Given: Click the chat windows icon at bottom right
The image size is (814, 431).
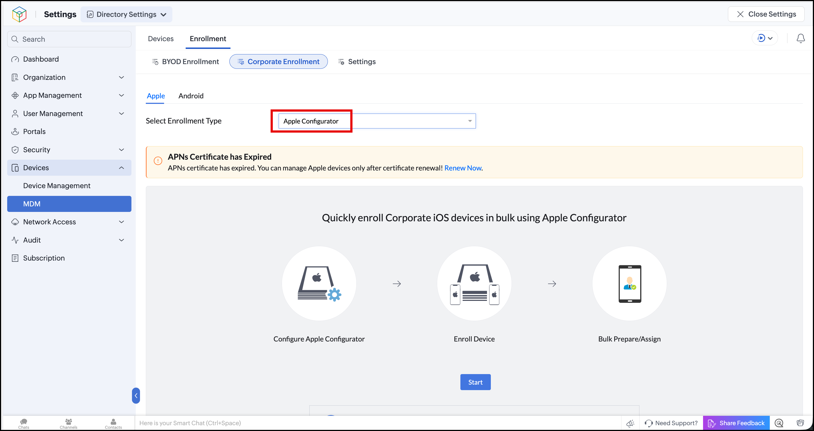Looking at the screenshot, I should (800, 423).
